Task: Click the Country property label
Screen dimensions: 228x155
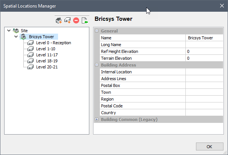Action: [x=109, y=113]
